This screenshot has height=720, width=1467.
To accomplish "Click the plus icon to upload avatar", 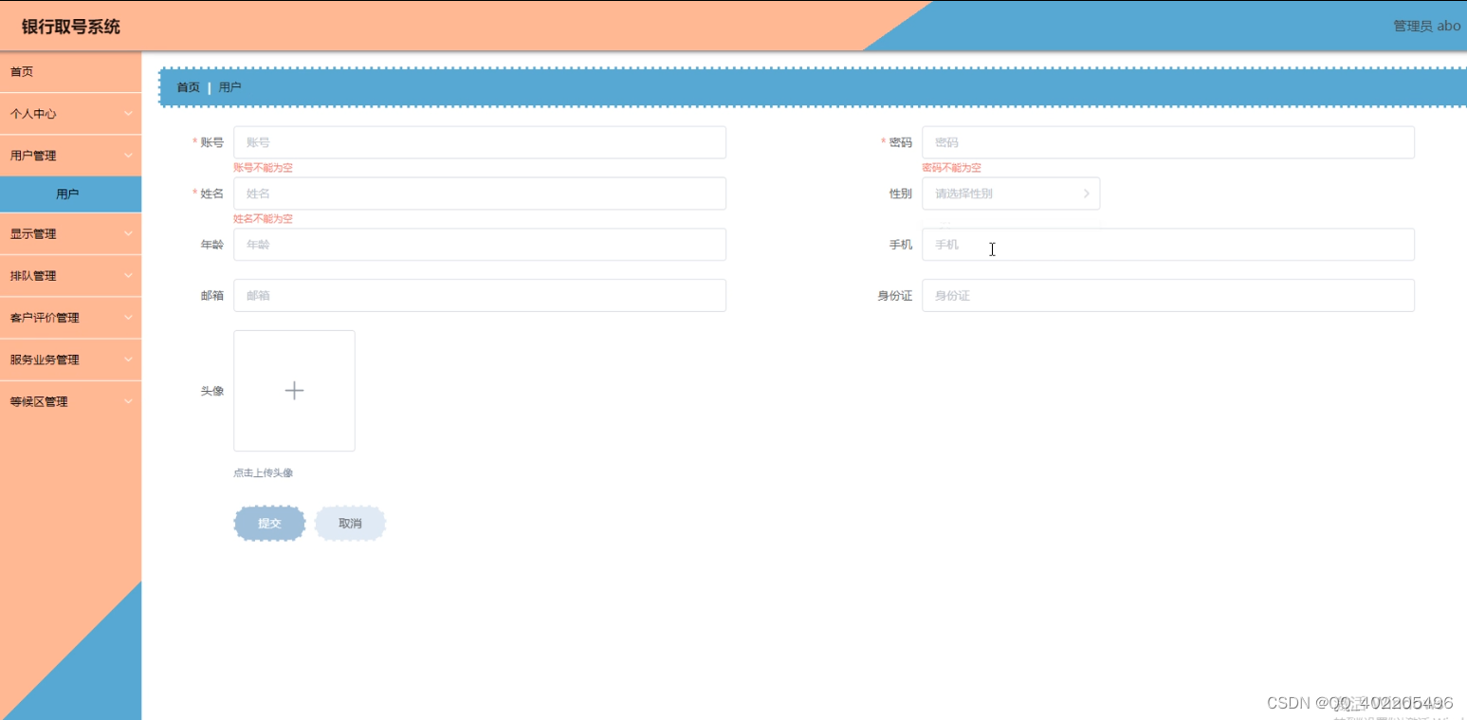I will click(294, 391).
